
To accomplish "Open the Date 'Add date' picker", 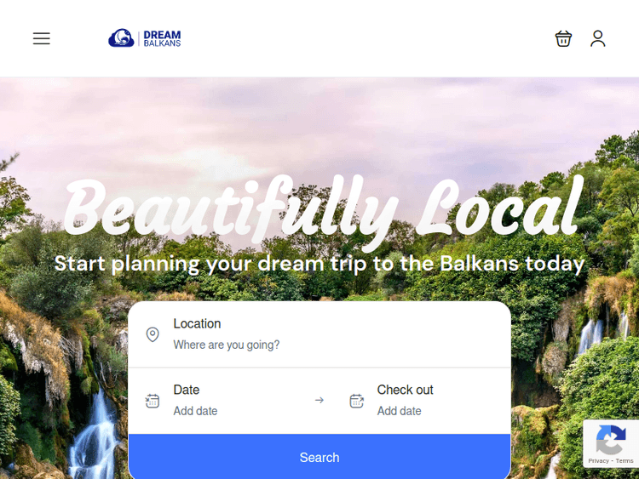I will tap(195, 411).
